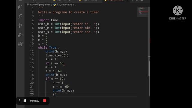Click the 'time.sleep(1)' line
This screenshot has height=108, width=192.
click(x=57, y=55)
